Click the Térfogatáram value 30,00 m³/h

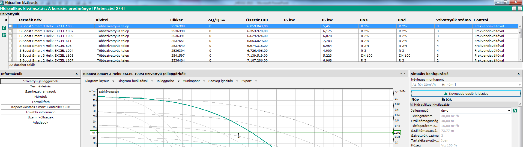[x=450, y=116]
